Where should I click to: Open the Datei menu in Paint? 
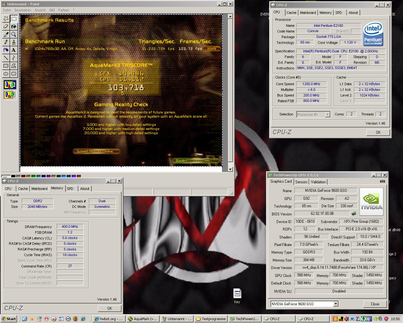[x=7, y=10]
